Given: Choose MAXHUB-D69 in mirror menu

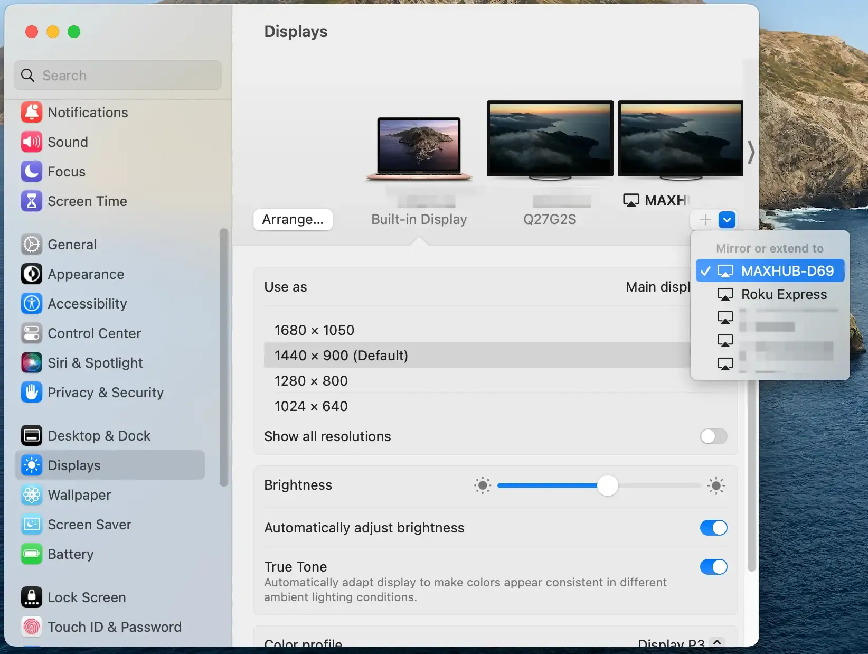Looking at the screenshot, I should (x=770, y=271).
